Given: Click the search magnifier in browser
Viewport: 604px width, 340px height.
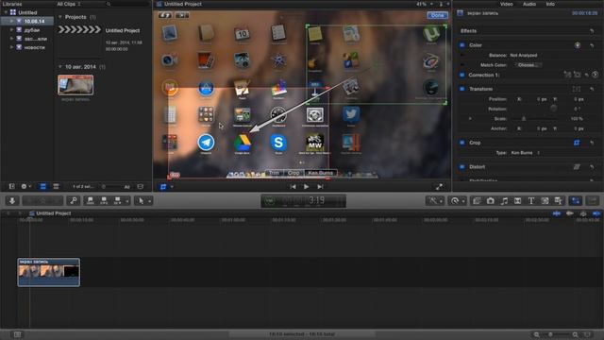Looking at the screenshot, I should coord(109,4).
